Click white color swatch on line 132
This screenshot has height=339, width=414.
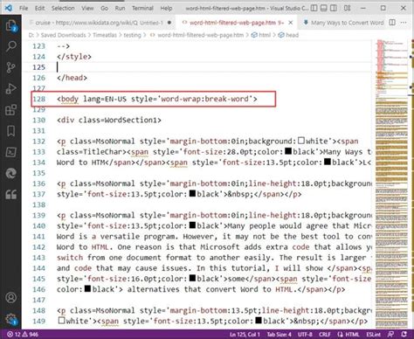coord(301,141)
